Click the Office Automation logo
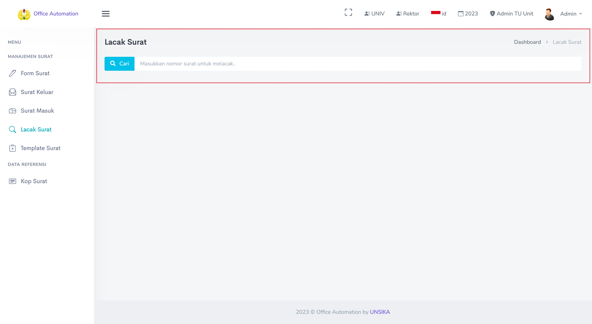The image size is (592, 324). tap(24, 14)
